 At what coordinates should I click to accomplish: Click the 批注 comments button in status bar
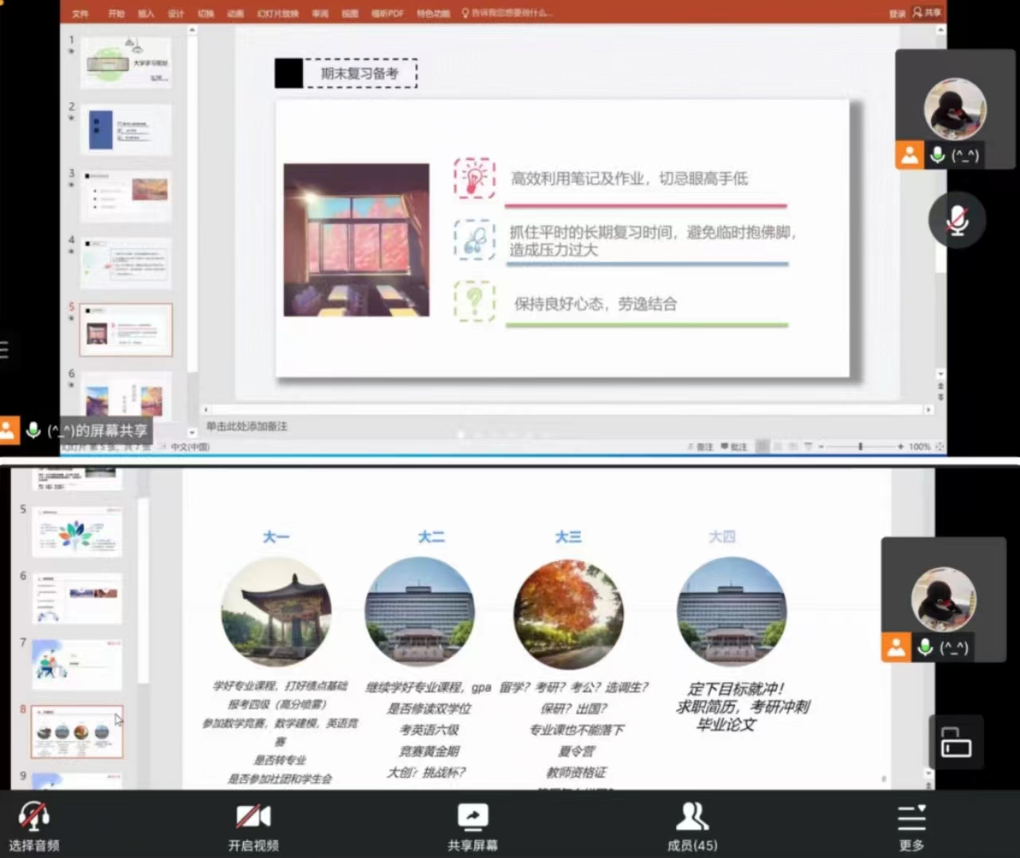[x=734, y=447]
